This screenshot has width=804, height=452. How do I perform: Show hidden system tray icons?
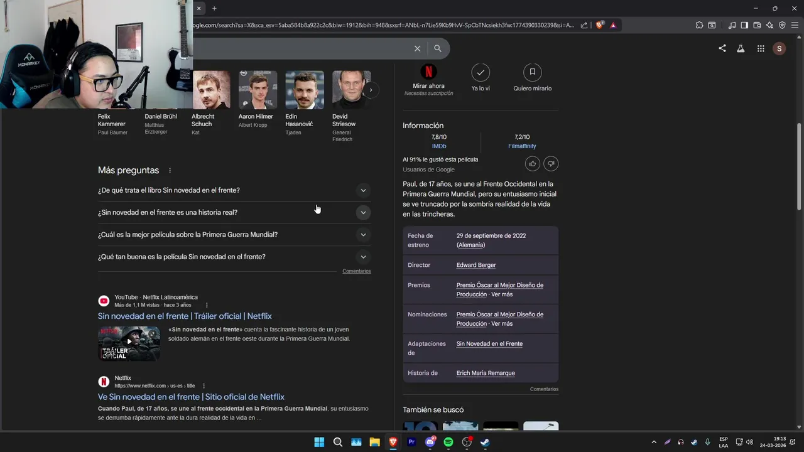tap(654, 442)
